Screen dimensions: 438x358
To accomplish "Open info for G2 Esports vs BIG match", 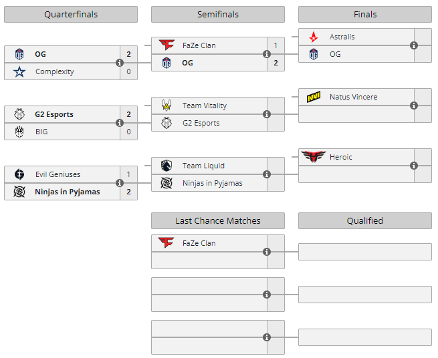I will [x=120, y=123].
